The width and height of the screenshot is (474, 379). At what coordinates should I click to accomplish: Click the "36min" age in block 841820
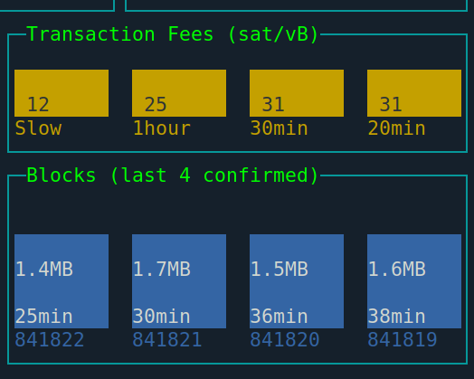pyautogui.click(x=279, y=317)
